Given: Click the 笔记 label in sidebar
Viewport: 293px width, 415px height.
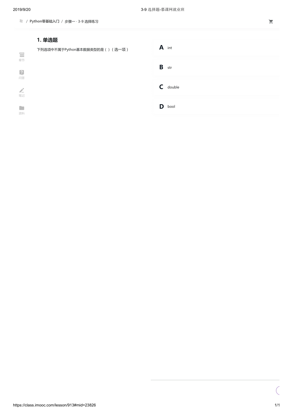Looking at the screenshot, I should (x=22, y=96).
